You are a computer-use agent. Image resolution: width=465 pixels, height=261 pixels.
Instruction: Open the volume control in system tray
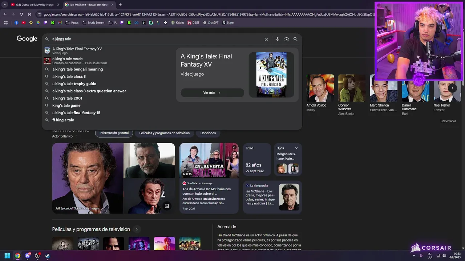444,256
